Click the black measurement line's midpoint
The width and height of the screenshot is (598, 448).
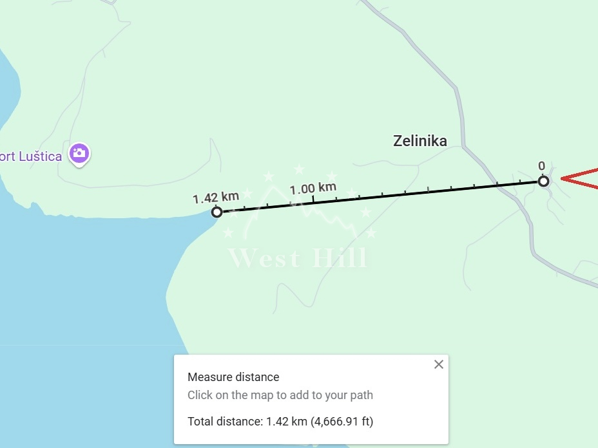tap(380, 196)
